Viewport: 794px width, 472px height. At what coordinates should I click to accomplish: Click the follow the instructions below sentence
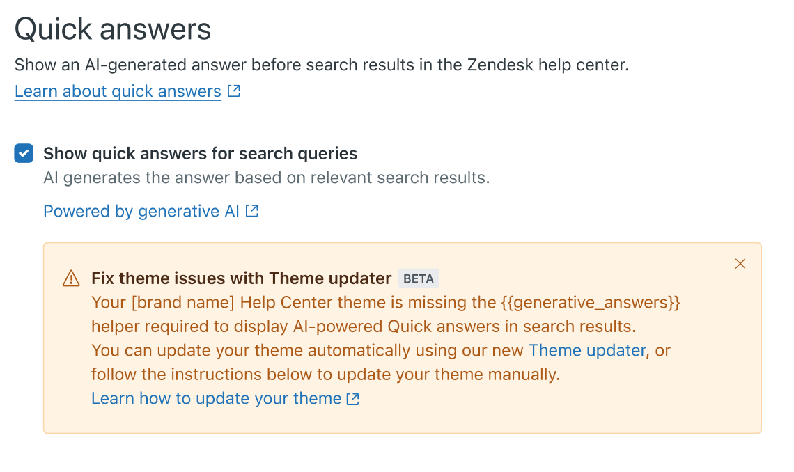click(325, 375)
